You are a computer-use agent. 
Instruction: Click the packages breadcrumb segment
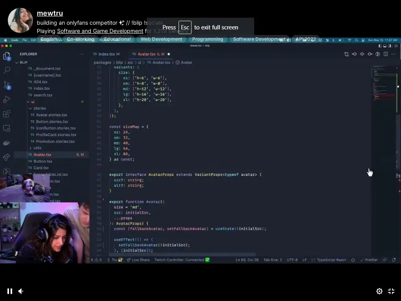click(x=102, y=62)
